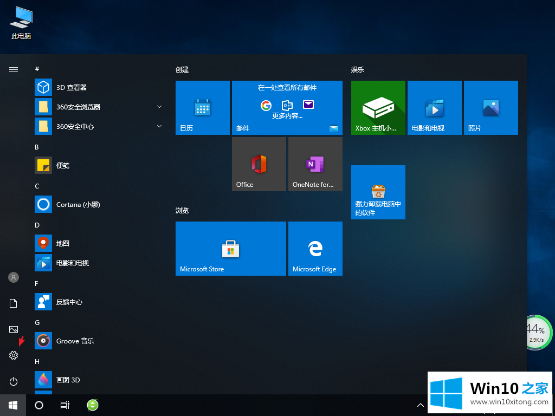Open the 日历 calendar tile
Viewport: 555px width, 416px height.
coord(203,108)
